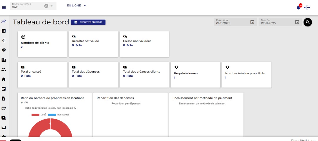This screenshot has width=318, height=141.
Task: Open the hamburger navigation menu
Action: [4, 7]
